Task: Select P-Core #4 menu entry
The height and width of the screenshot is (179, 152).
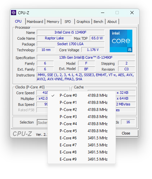Action: click(82, 124)
